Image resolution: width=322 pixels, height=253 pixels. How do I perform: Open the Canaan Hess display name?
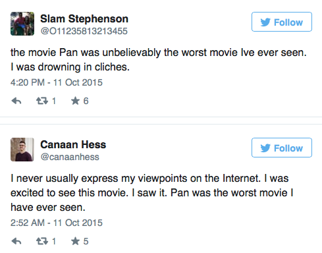tap(73, 145)
